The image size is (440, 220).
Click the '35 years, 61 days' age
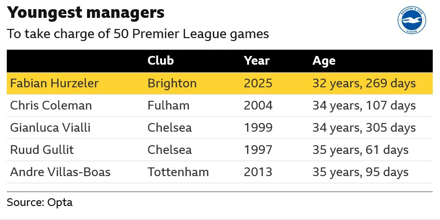[x=361, y=150]
